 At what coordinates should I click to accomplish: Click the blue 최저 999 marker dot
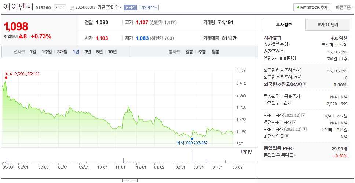tap(192, 139)
